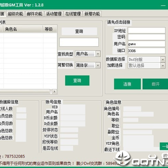
Task: Select the 活动管理 tab
Action: click(54, 14)
